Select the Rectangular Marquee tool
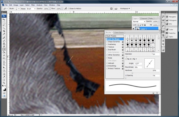The height and width of the screenshot is (117, 179). coord(4,22)
